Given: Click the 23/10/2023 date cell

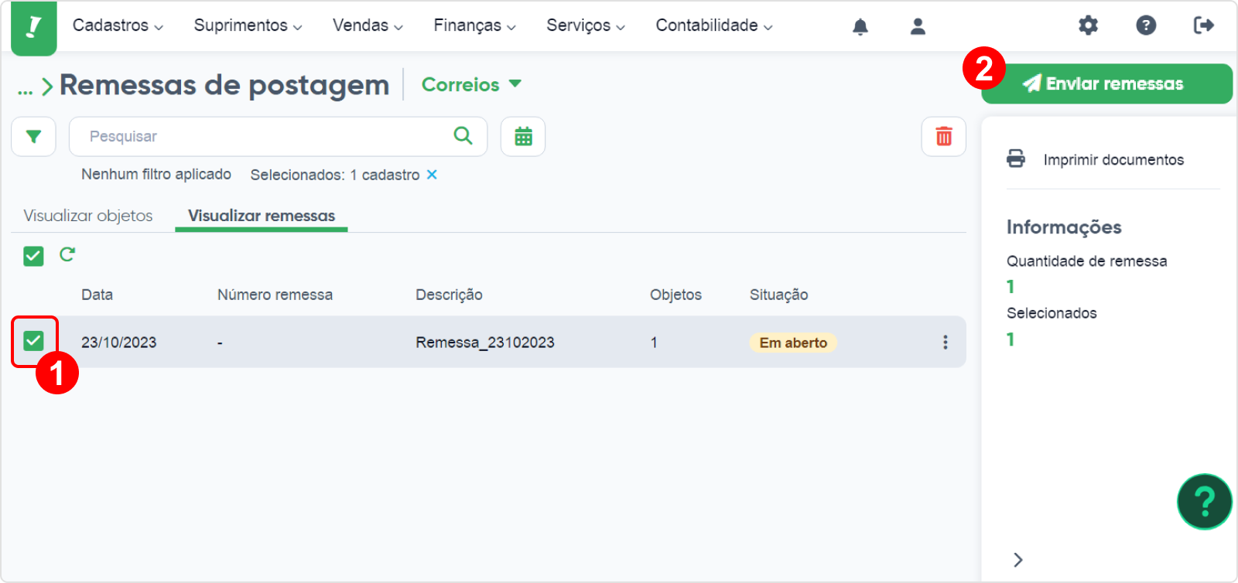Looking at the screenshot, I should [x=119, y=343].
